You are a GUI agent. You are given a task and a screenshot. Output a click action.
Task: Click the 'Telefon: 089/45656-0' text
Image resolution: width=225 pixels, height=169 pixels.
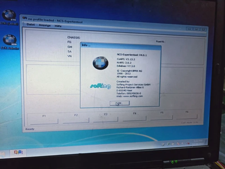129,93
